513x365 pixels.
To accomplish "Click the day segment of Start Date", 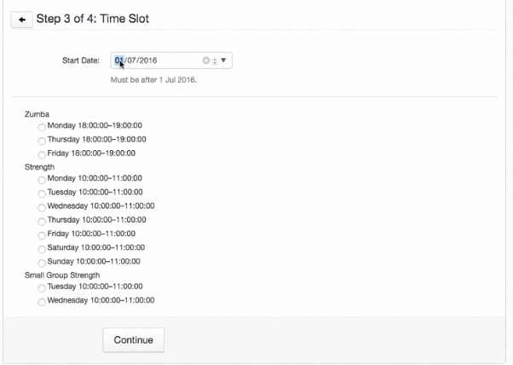I will pyautogui.click(x=119, y=61).
